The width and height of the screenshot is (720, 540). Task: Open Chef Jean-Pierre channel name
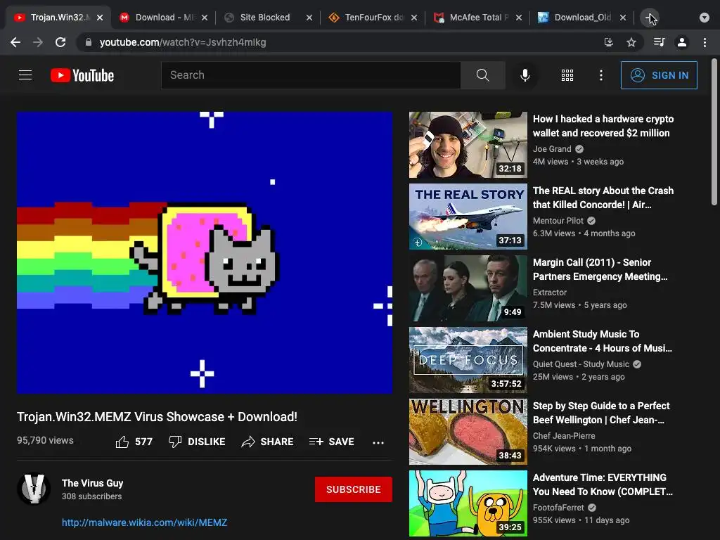[x=564, y=435]
